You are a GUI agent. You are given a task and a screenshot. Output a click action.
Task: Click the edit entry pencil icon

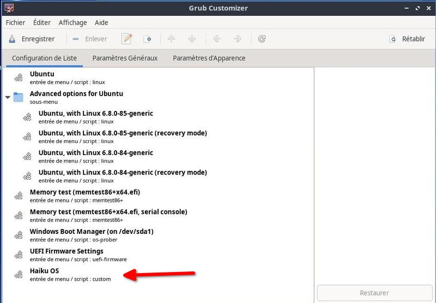[x=127, y=39]
